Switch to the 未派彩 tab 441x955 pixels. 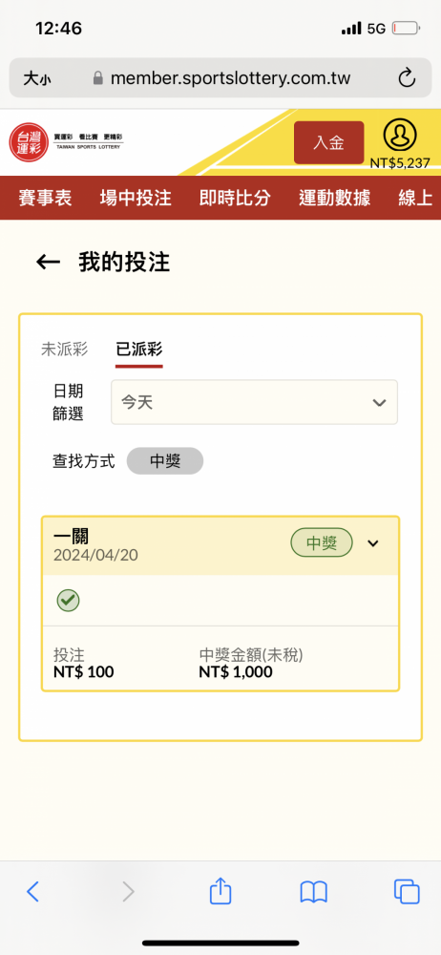pyautogui.click(x=65, y=349)
